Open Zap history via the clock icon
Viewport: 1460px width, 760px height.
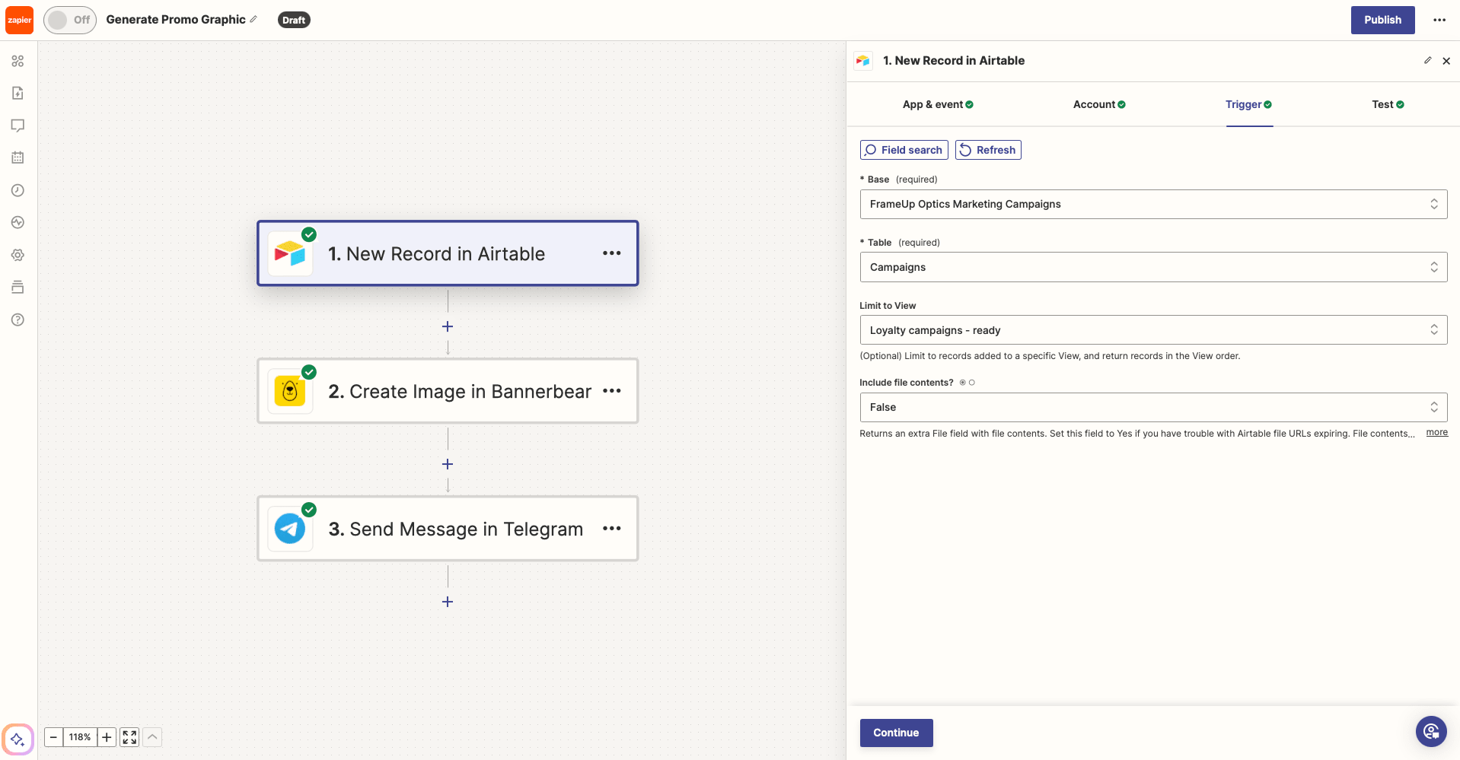[x=18, y=190]
